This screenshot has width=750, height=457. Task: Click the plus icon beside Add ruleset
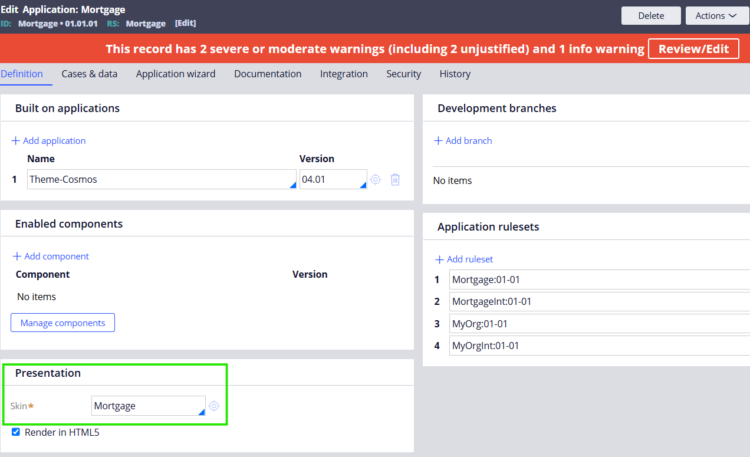click(x=439, y=259)
